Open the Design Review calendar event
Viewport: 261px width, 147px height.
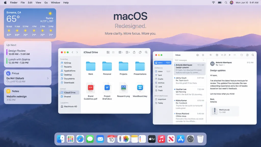[19, 52]
